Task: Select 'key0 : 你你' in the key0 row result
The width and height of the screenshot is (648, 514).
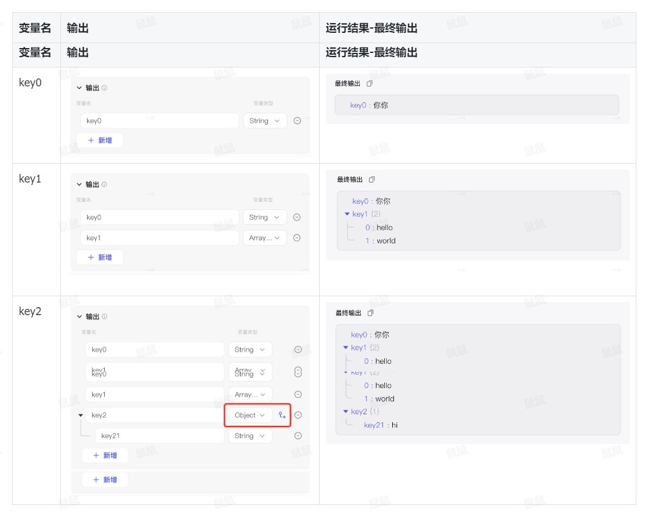Action: (369, 105)
